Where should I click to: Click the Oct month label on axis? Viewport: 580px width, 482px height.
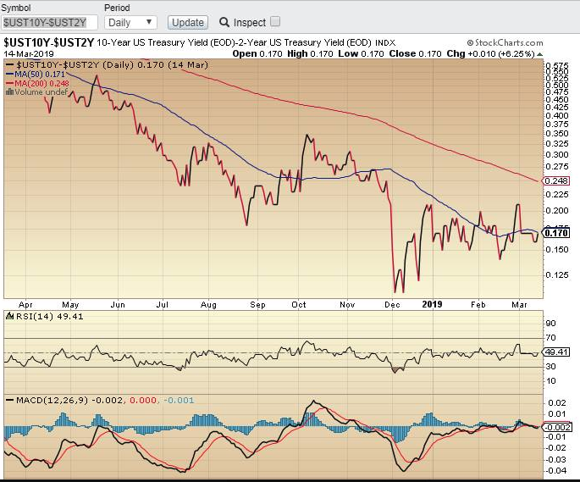[299, 305]
